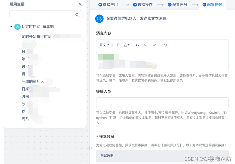Image resolution: width=235 pixels, height=164 pixels.
Task: Click the search magnifier in variable panel
Action: [x=77, y=15]
